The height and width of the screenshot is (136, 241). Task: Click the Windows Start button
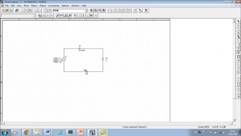pyautogui.click(x=5, y=133)
